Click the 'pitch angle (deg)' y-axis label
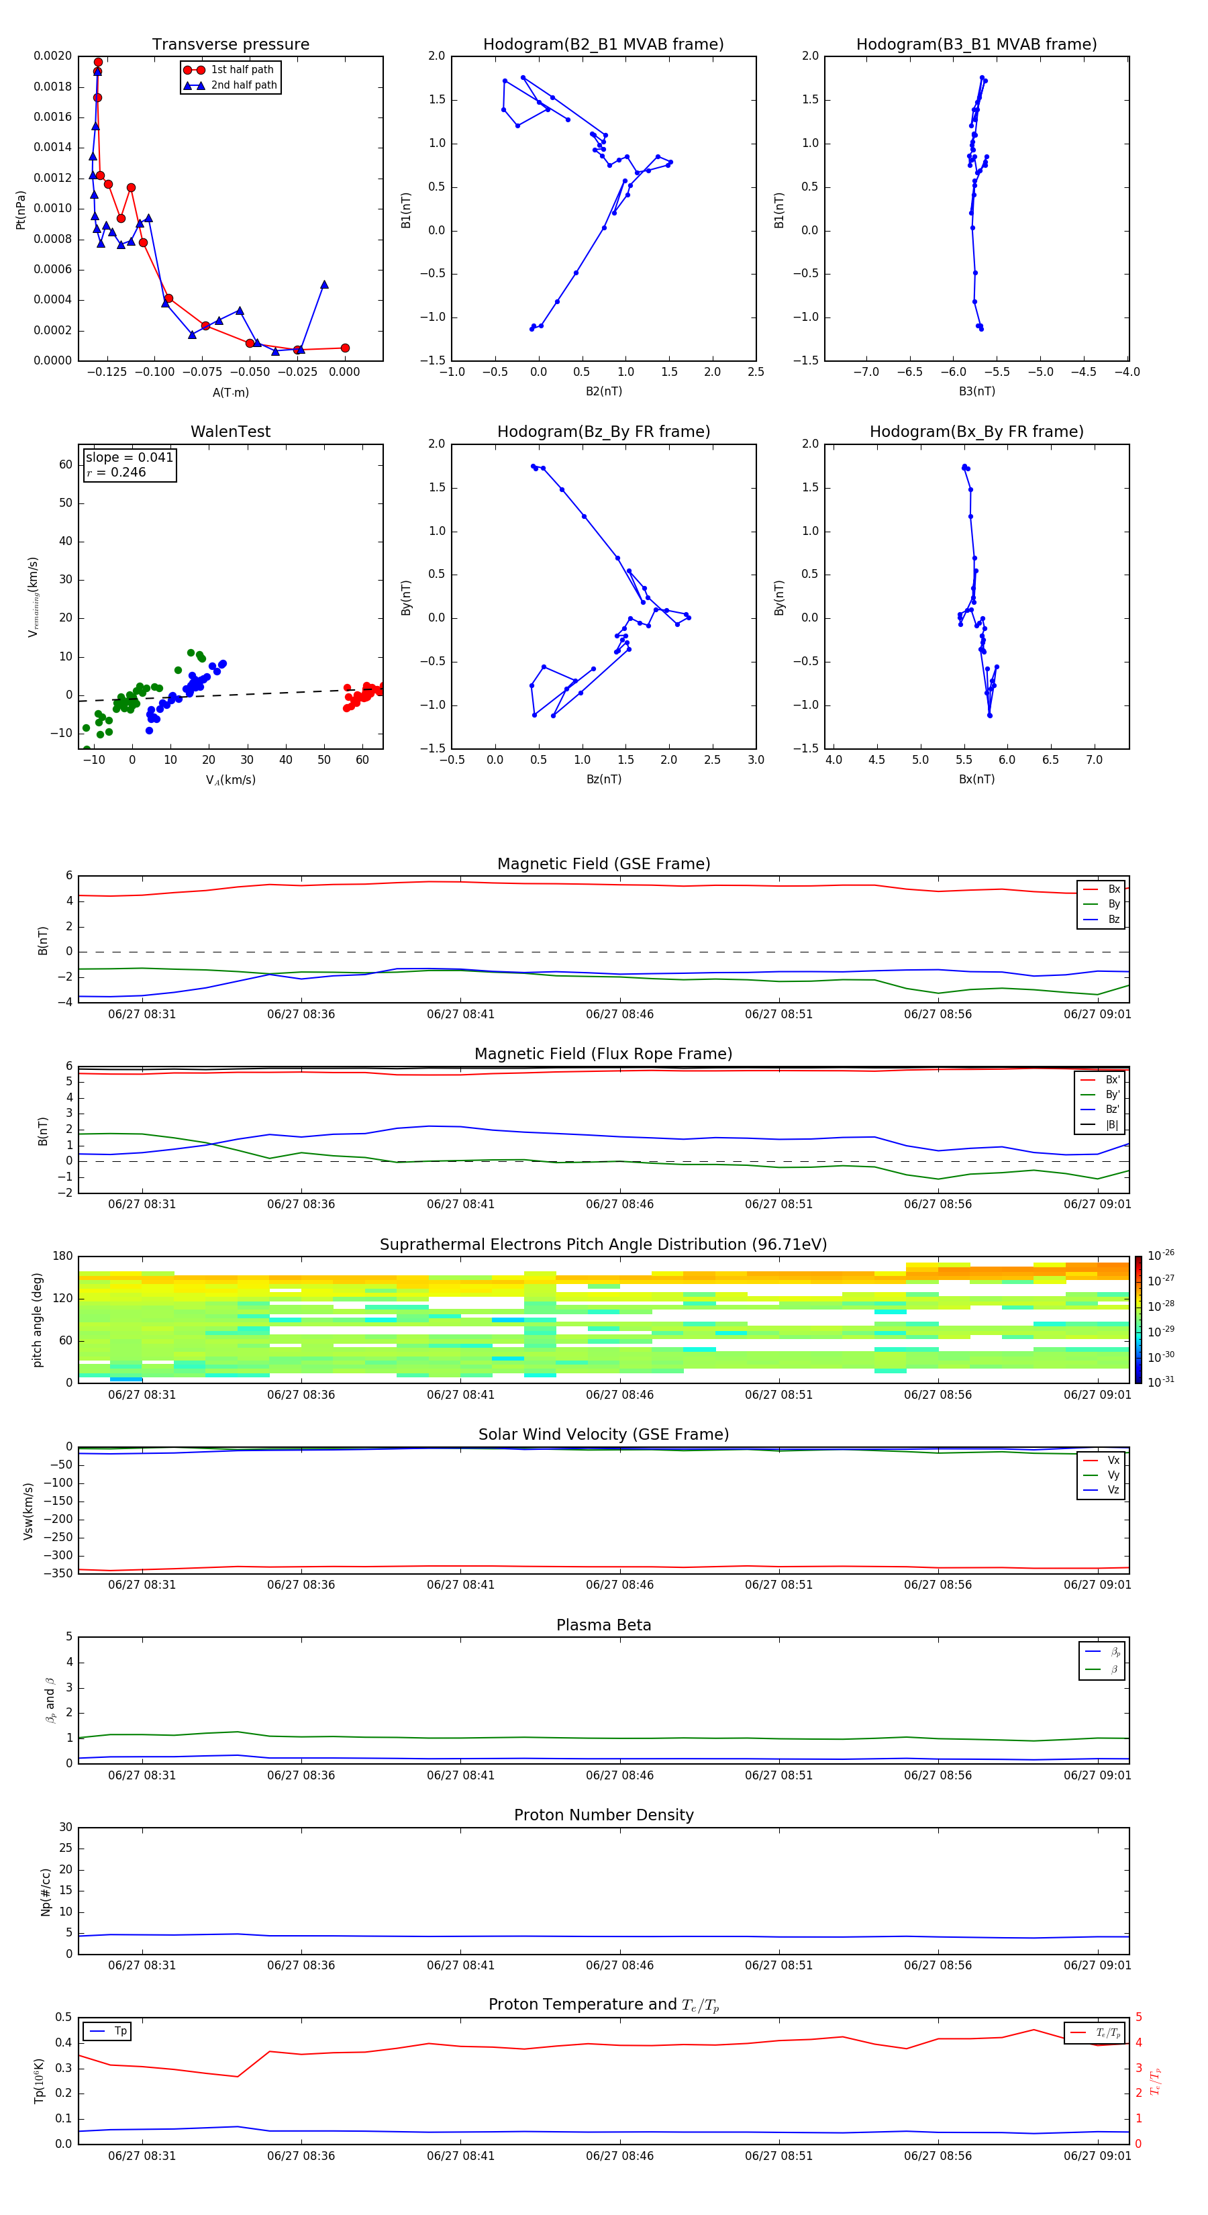 point(37,1320)
